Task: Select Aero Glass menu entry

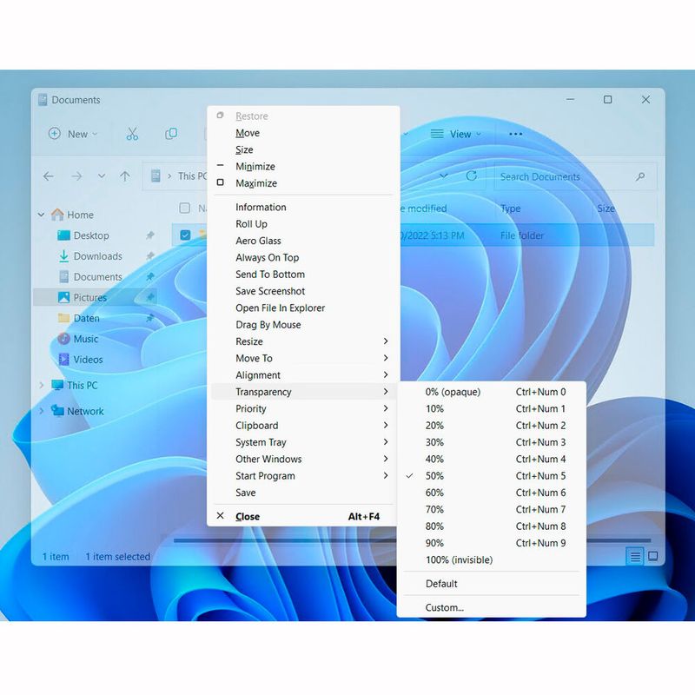Action: [303, 241]
